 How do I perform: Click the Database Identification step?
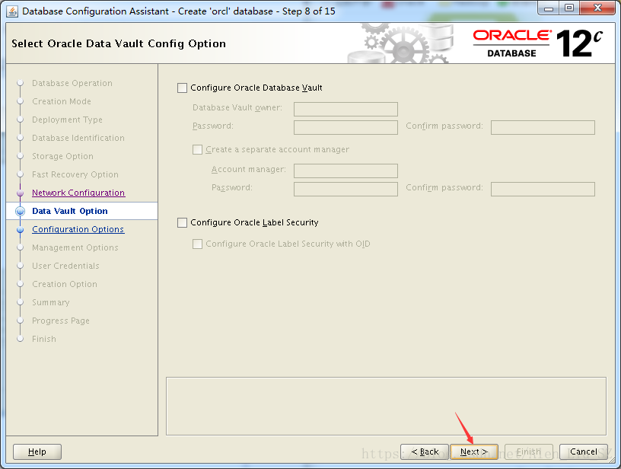click(x=78, y=138)
